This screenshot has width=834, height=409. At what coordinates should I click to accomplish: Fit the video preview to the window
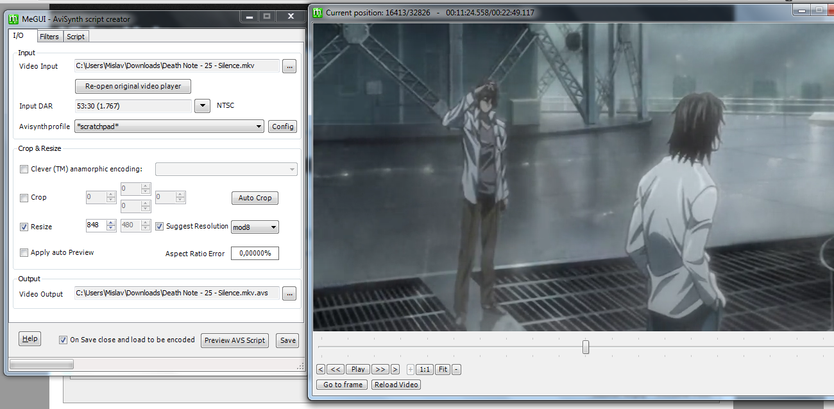[442, 369]
